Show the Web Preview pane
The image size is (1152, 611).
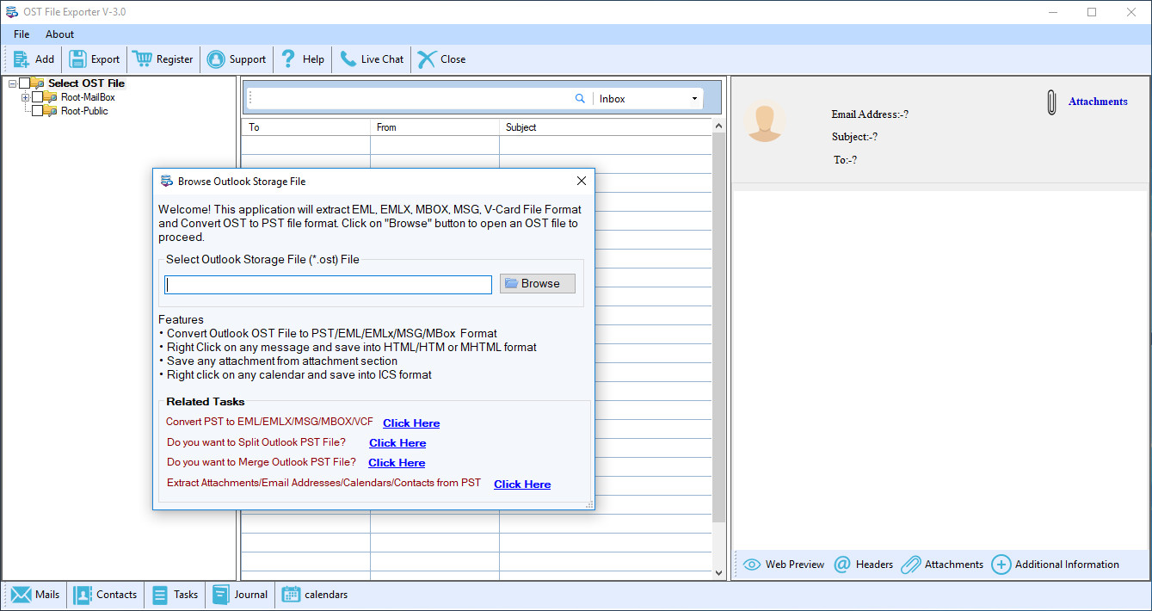[784, 565]
